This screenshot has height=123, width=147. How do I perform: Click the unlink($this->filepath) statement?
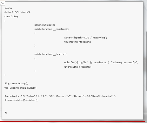[78, 67]
